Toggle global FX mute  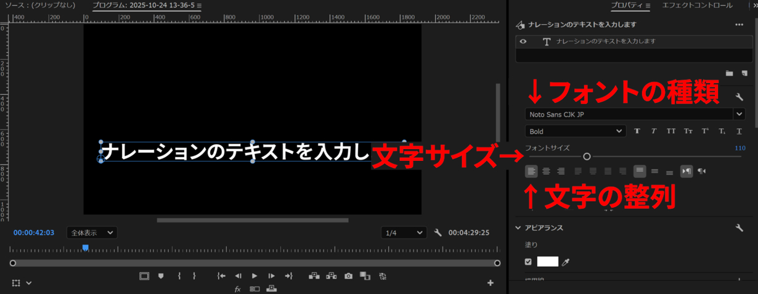237,289
